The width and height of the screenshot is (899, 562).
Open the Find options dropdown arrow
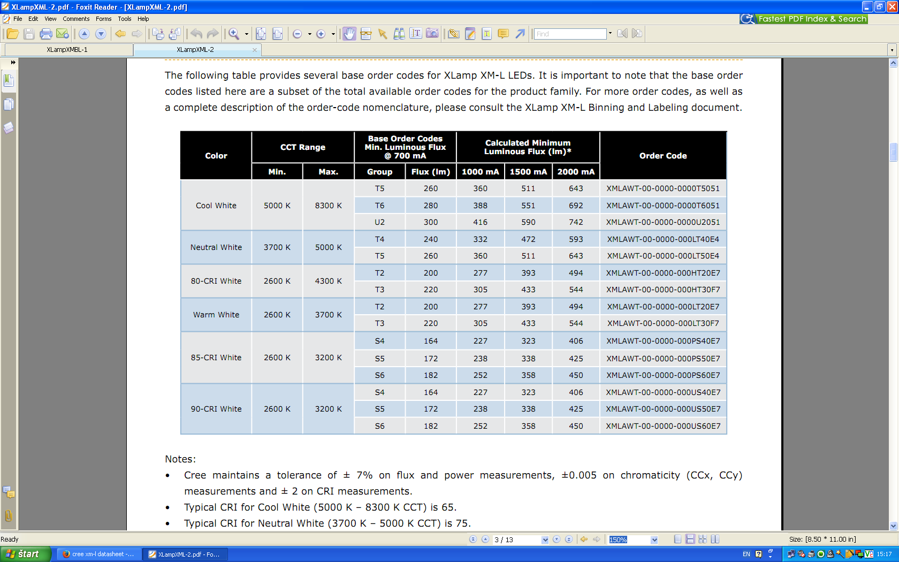(x=610, y=33)
